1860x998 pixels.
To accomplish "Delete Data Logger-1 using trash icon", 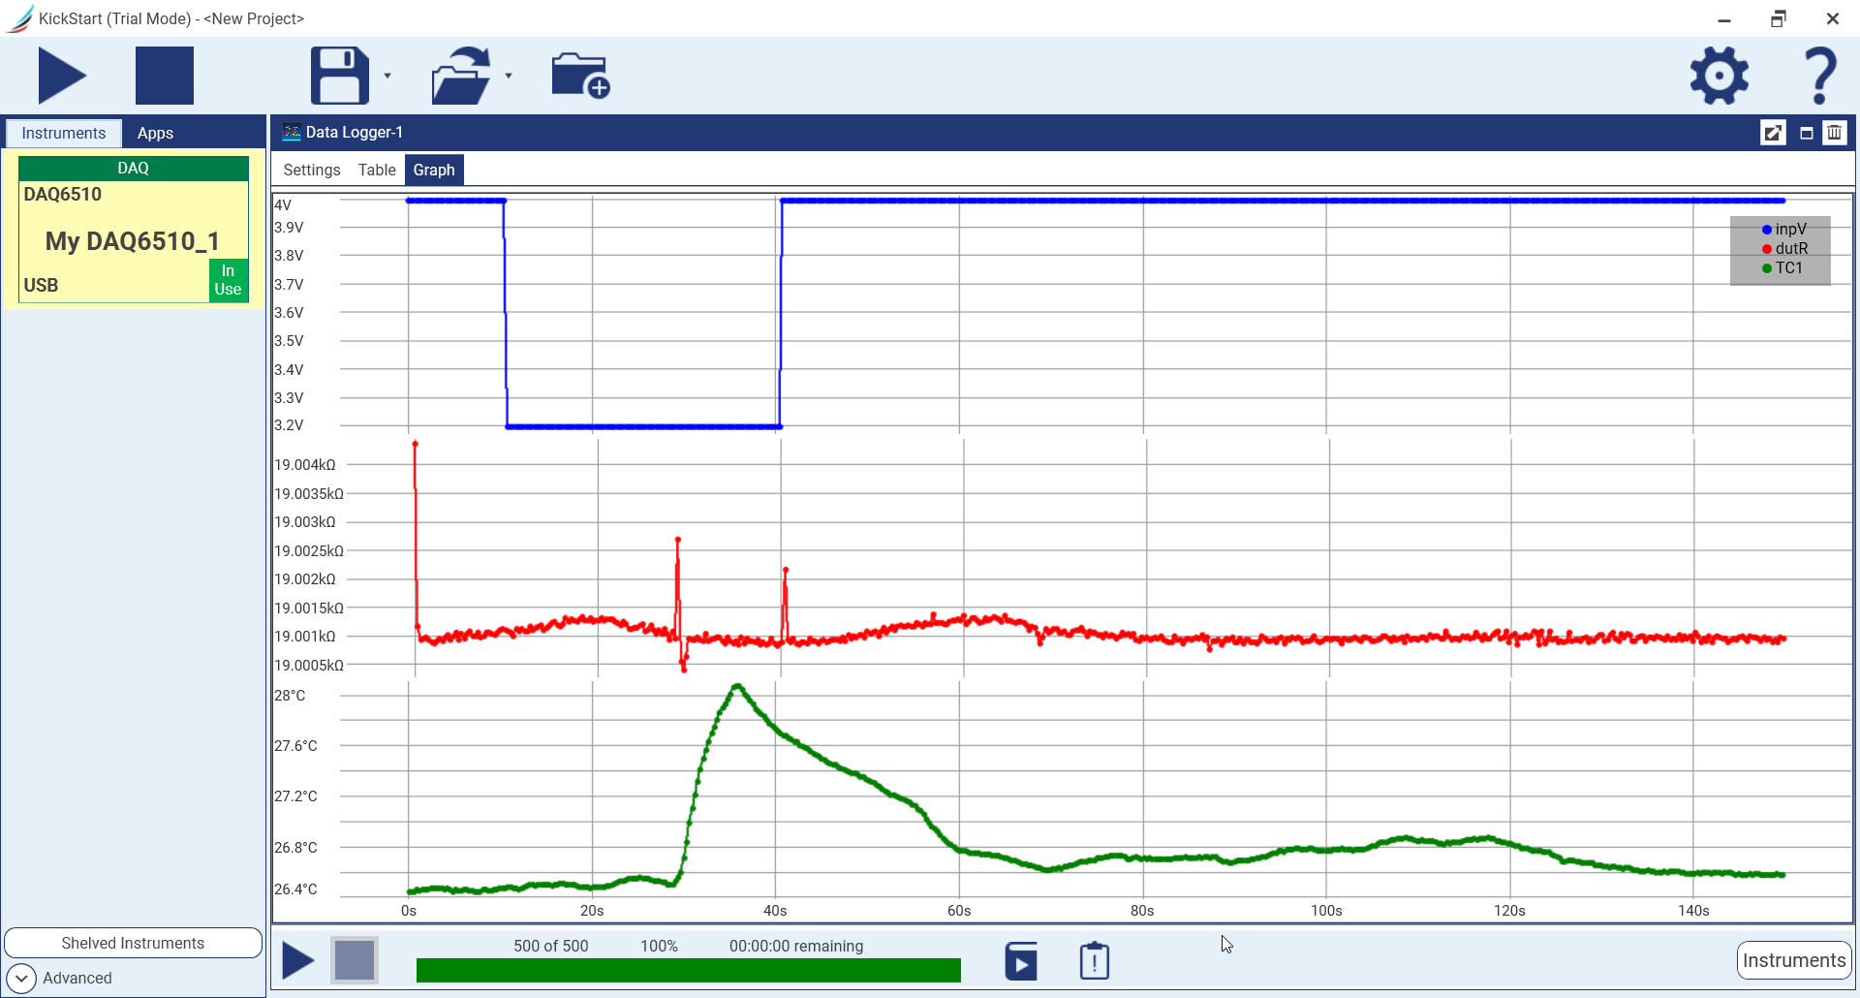I will pos(1834,133).
